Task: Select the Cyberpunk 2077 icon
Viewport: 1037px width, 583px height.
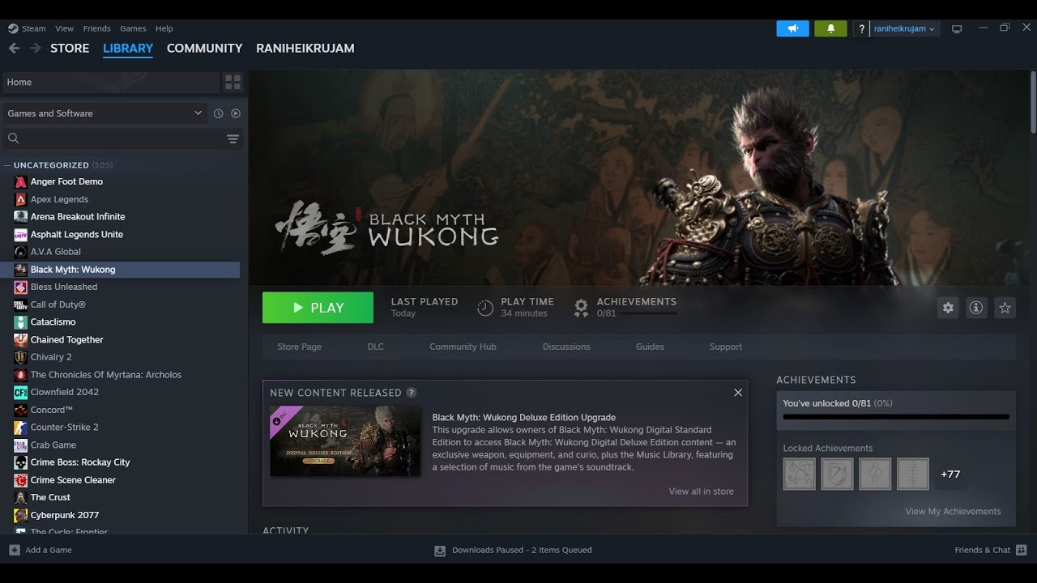Action: click(21, 515)
